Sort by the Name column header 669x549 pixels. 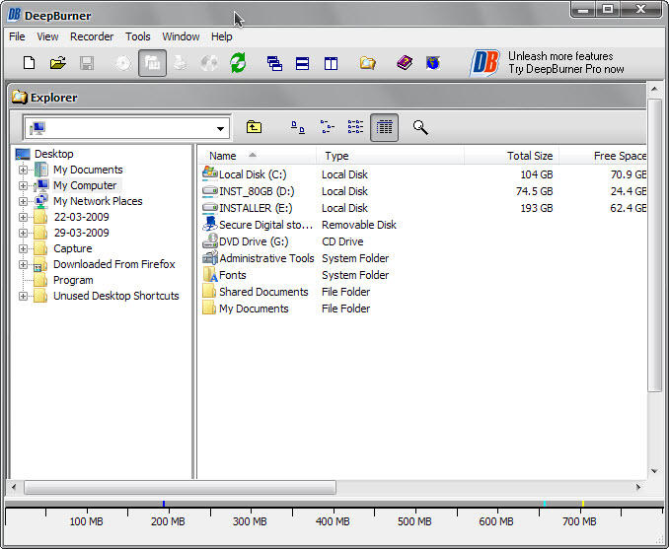pos(258,156)
